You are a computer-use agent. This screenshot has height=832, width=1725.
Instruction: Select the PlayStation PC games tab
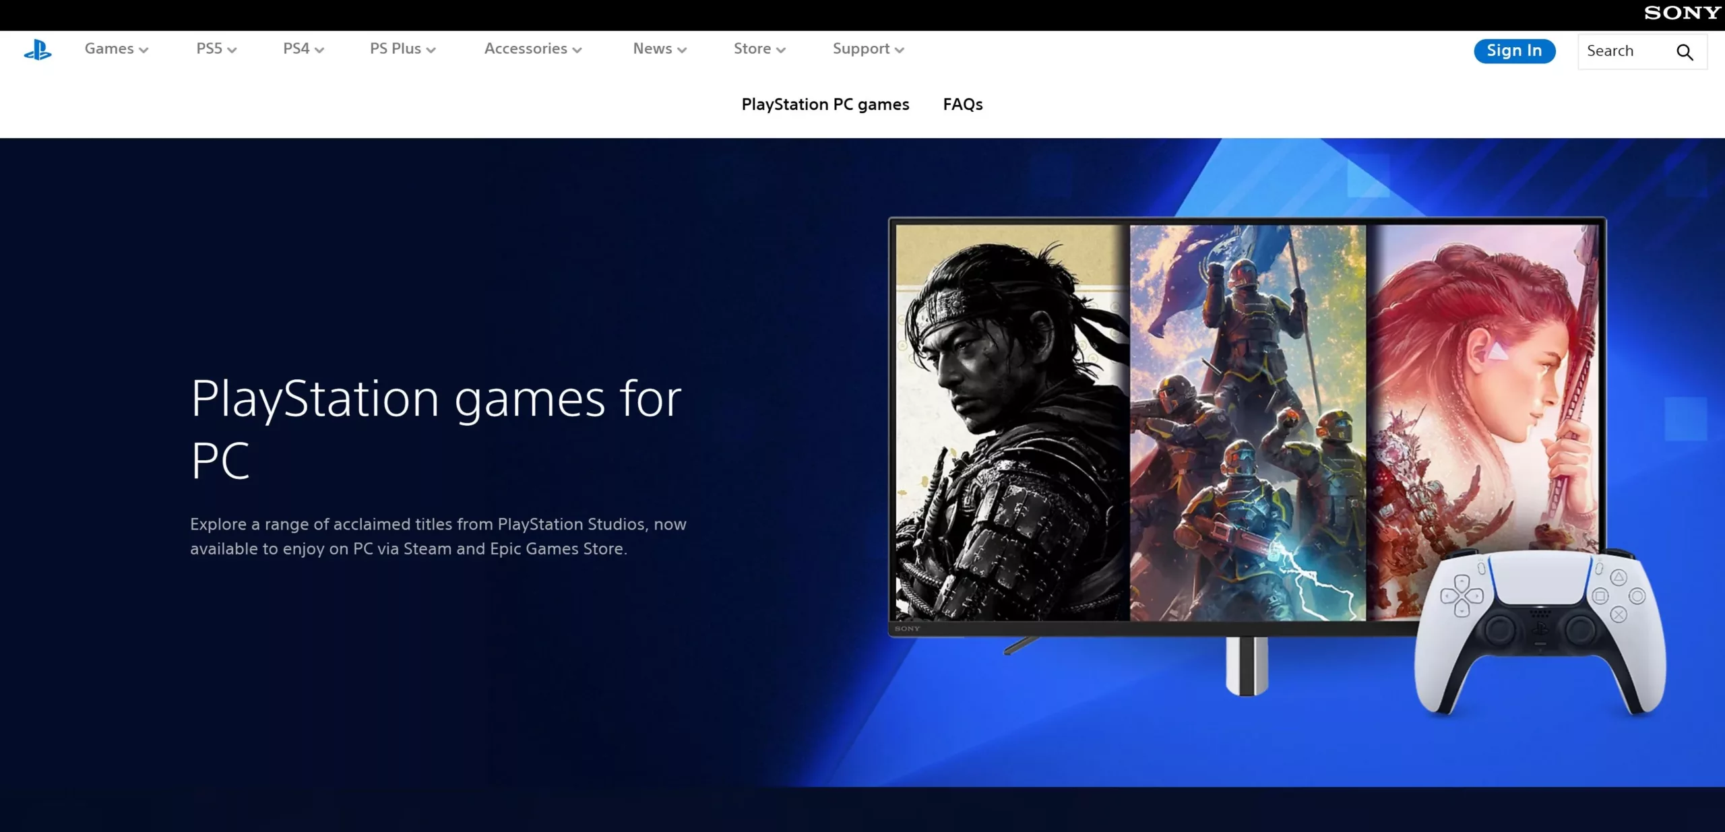tap(825, 104)
